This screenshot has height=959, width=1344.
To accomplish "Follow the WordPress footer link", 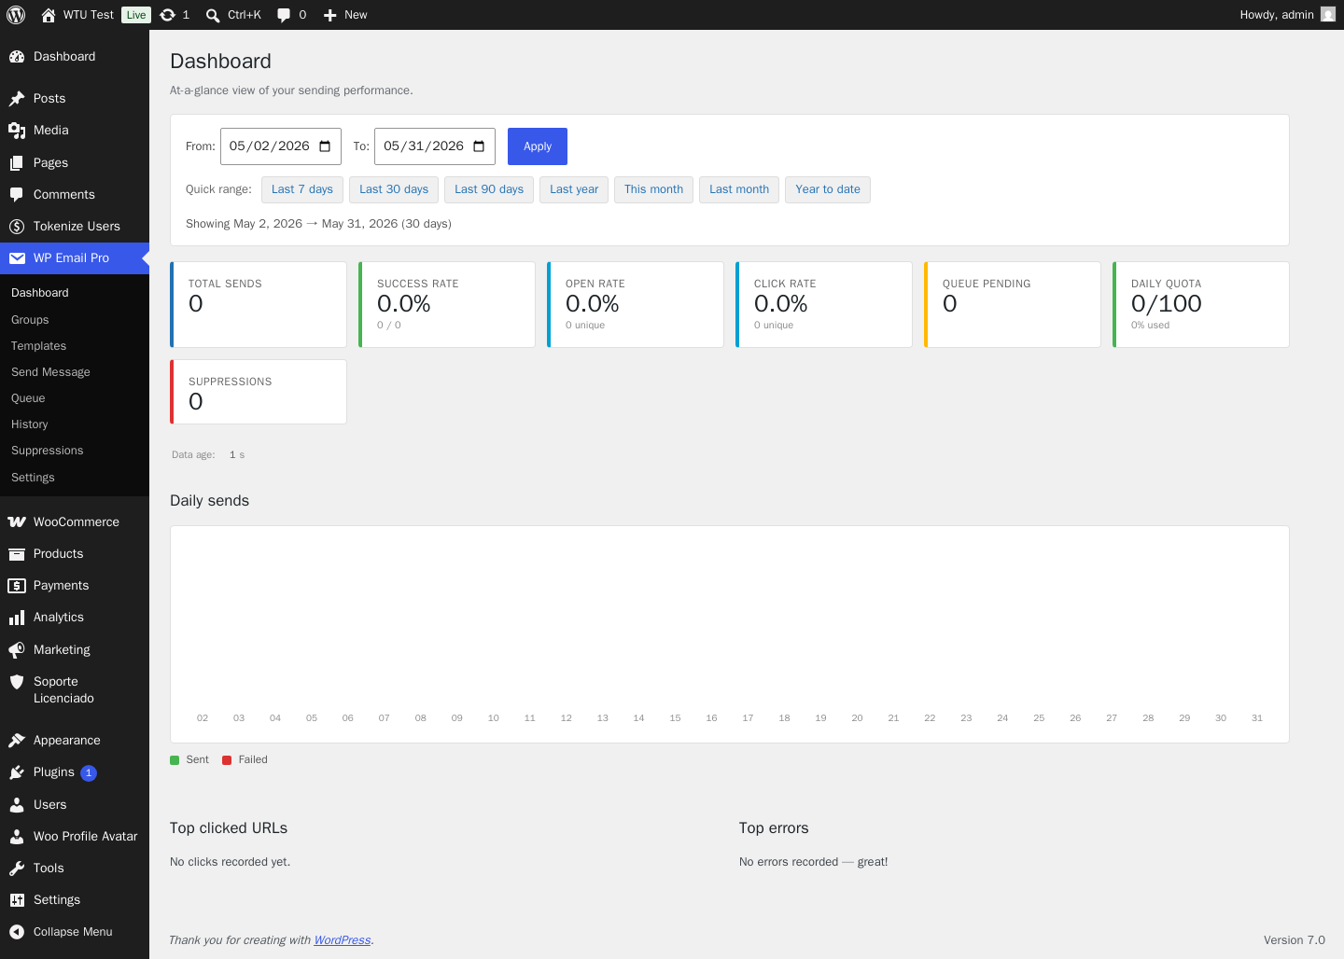I will [x=343, y=940].
